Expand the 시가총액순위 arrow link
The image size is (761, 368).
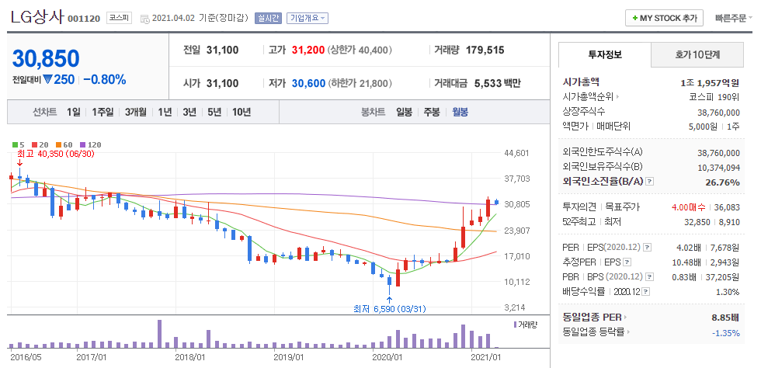tap(618, 97)
